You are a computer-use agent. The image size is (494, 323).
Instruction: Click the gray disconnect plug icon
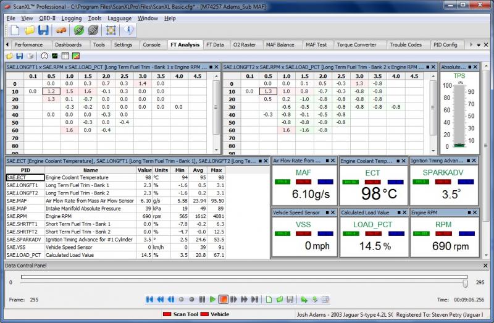[93, 30]
